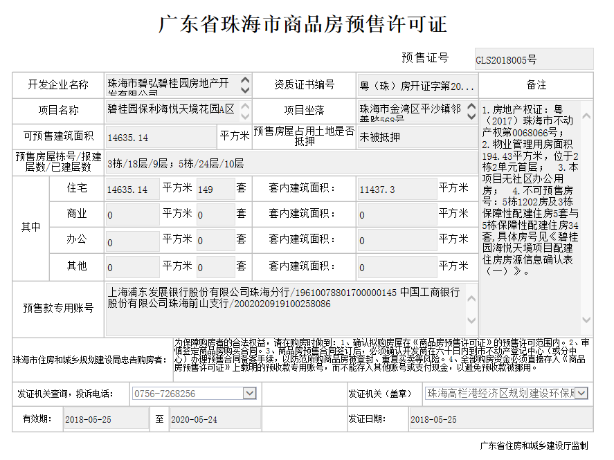The width and height of the screenshot is (614, 460).
Task: Click the 住宅 unit count field showing 149
Action: click(215, 189)
